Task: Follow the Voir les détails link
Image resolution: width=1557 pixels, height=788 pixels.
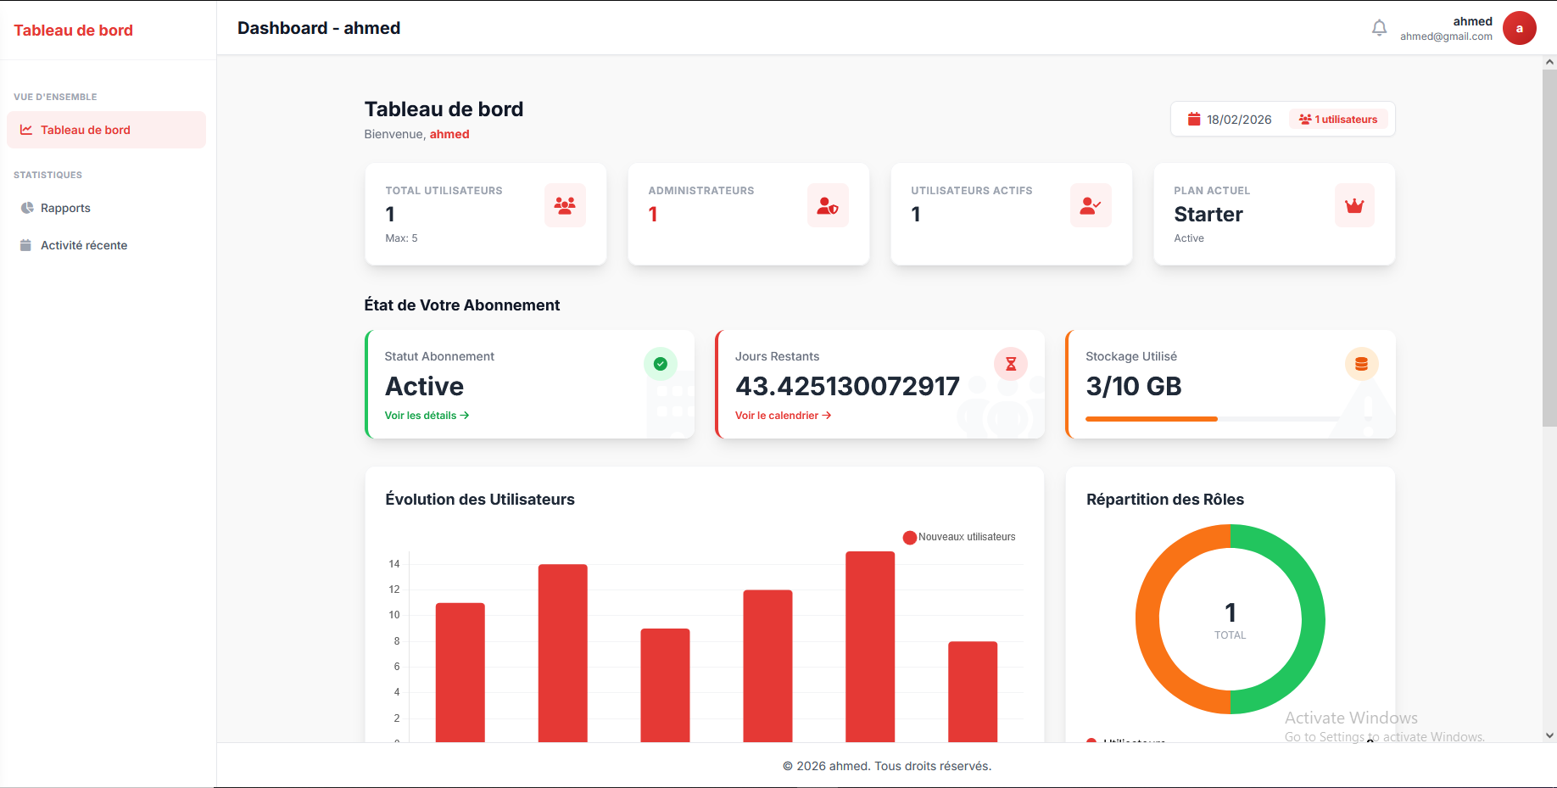Action: point(426,415)
